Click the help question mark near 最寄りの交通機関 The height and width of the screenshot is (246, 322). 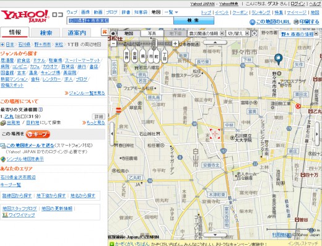tap(40, 110)
